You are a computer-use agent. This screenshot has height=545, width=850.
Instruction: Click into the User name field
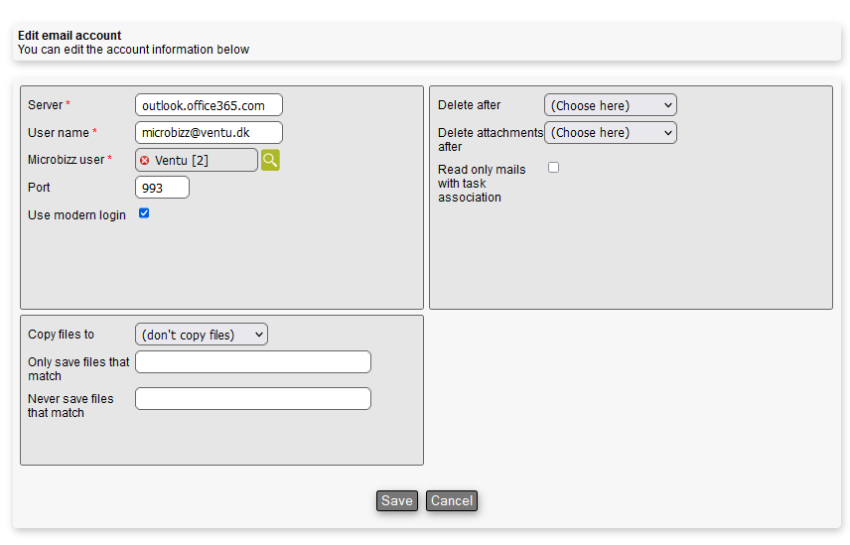[x=209, y=133]
